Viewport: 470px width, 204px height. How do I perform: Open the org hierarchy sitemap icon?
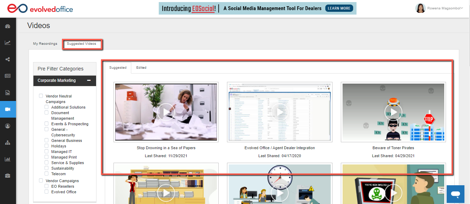tap(8, 143)
